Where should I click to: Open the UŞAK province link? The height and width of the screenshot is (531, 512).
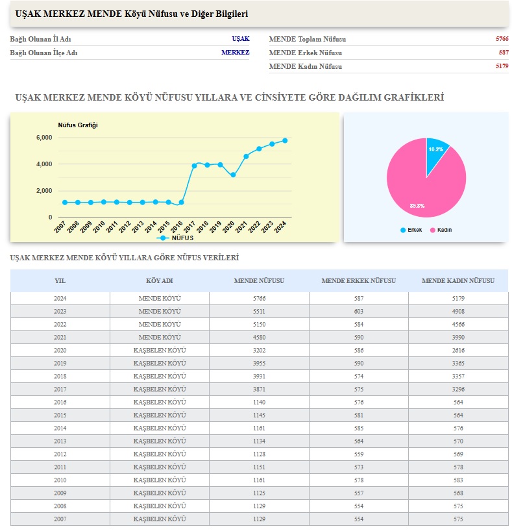tap(240, 39)
